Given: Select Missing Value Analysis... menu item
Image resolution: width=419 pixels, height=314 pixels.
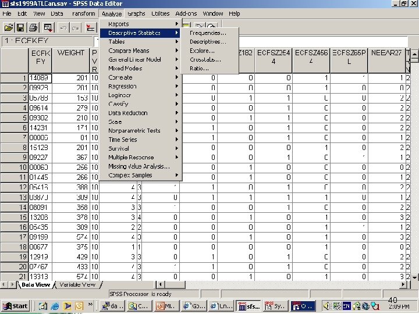Looking at the screenshot, I should (141, 166).
